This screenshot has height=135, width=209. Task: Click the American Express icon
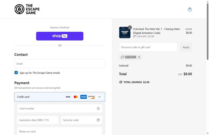click(x=83, y=97)
